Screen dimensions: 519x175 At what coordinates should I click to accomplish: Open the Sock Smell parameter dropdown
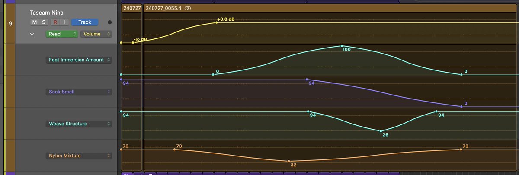[79, 92]
